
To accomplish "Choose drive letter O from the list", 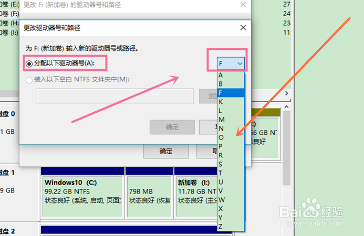I will [231, 137].
